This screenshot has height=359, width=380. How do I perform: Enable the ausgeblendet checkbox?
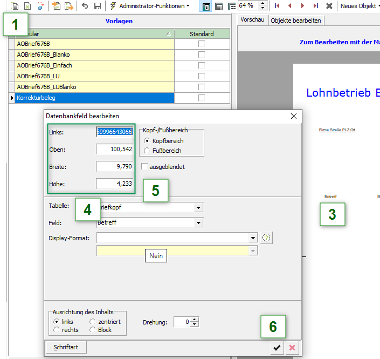tap(144, 167)
